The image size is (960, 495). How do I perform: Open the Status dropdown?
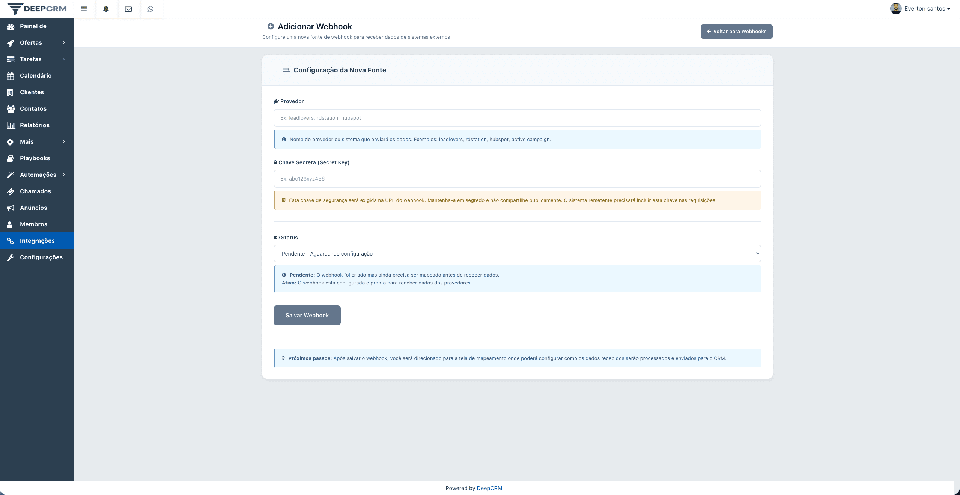(517, 253)
